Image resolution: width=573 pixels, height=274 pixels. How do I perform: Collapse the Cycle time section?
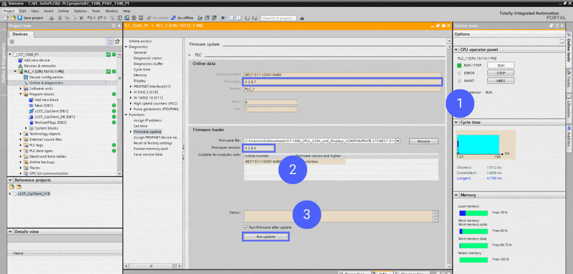click(456, 122)
